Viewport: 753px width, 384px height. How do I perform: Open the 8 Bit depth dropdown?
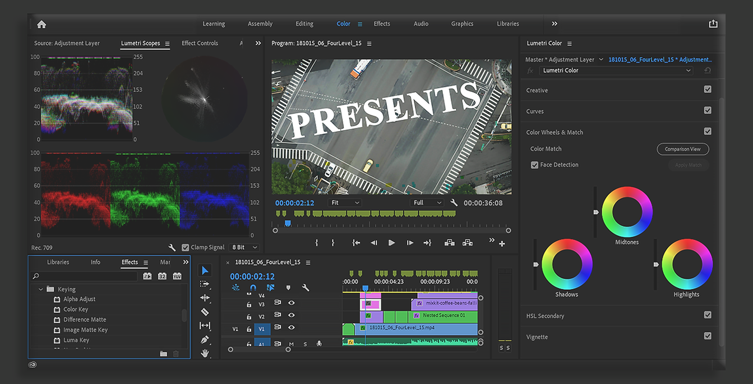coord(245,247)
